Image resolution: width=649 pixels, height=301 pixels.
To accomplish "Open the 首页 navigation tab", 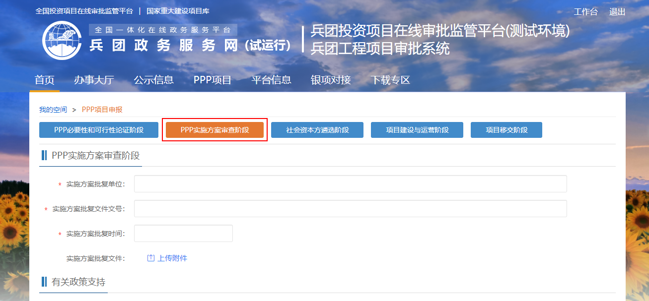I will pyautogui.click(x=44, y=80).
